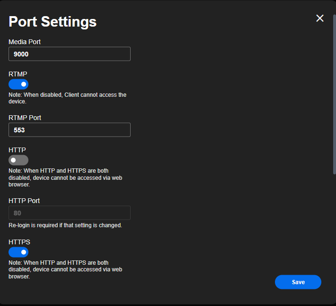Click the disabled HTTP Port field
Image resolution: width=336 pixels, height=306 pixels.
[70, 213]
